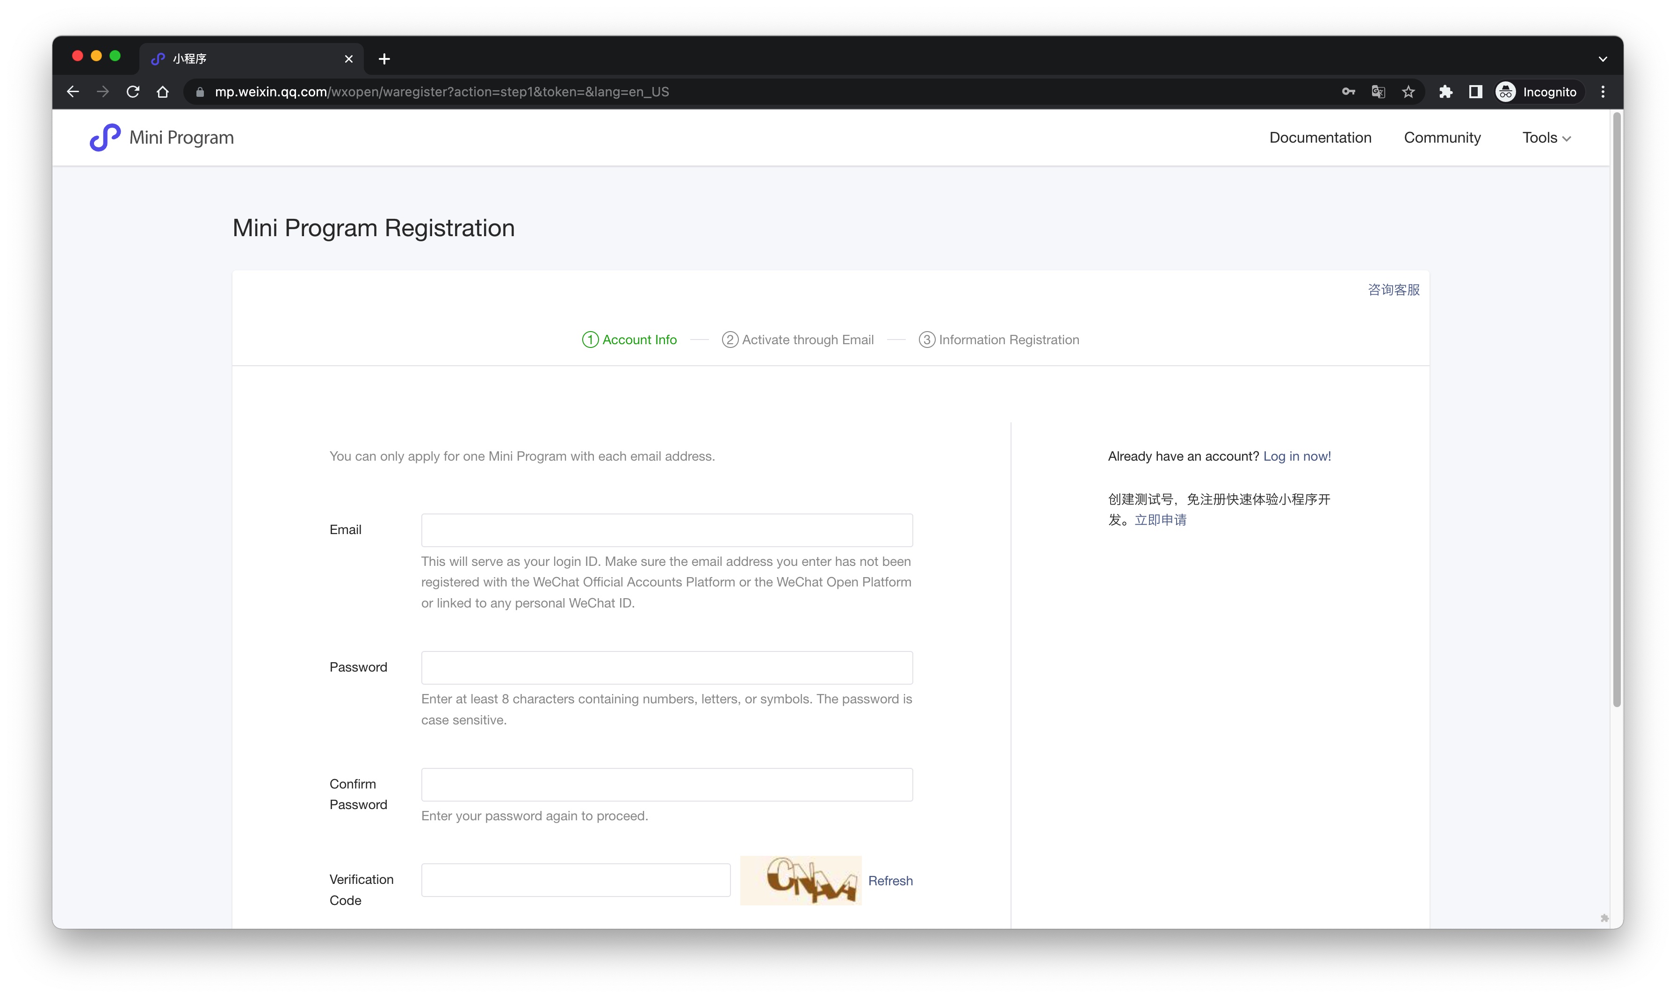The height and width of the screenshot is (998, 1676).
Task: Click the 咨询客服 support link
Action: (1394, 290)
